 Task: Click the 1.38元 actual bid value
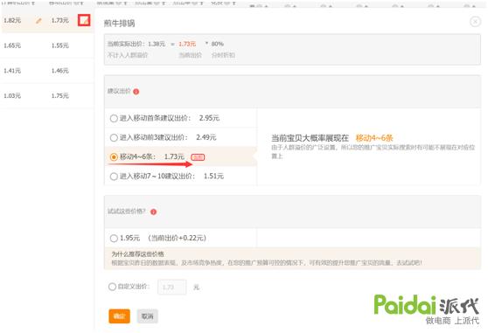[x=157, y=44]
